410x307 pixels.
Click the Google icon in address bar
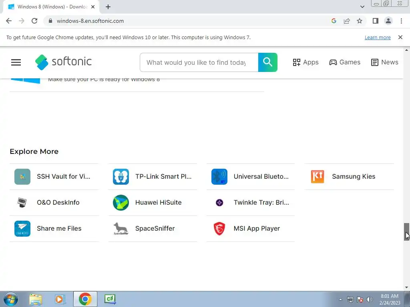(x=334, y=21)
